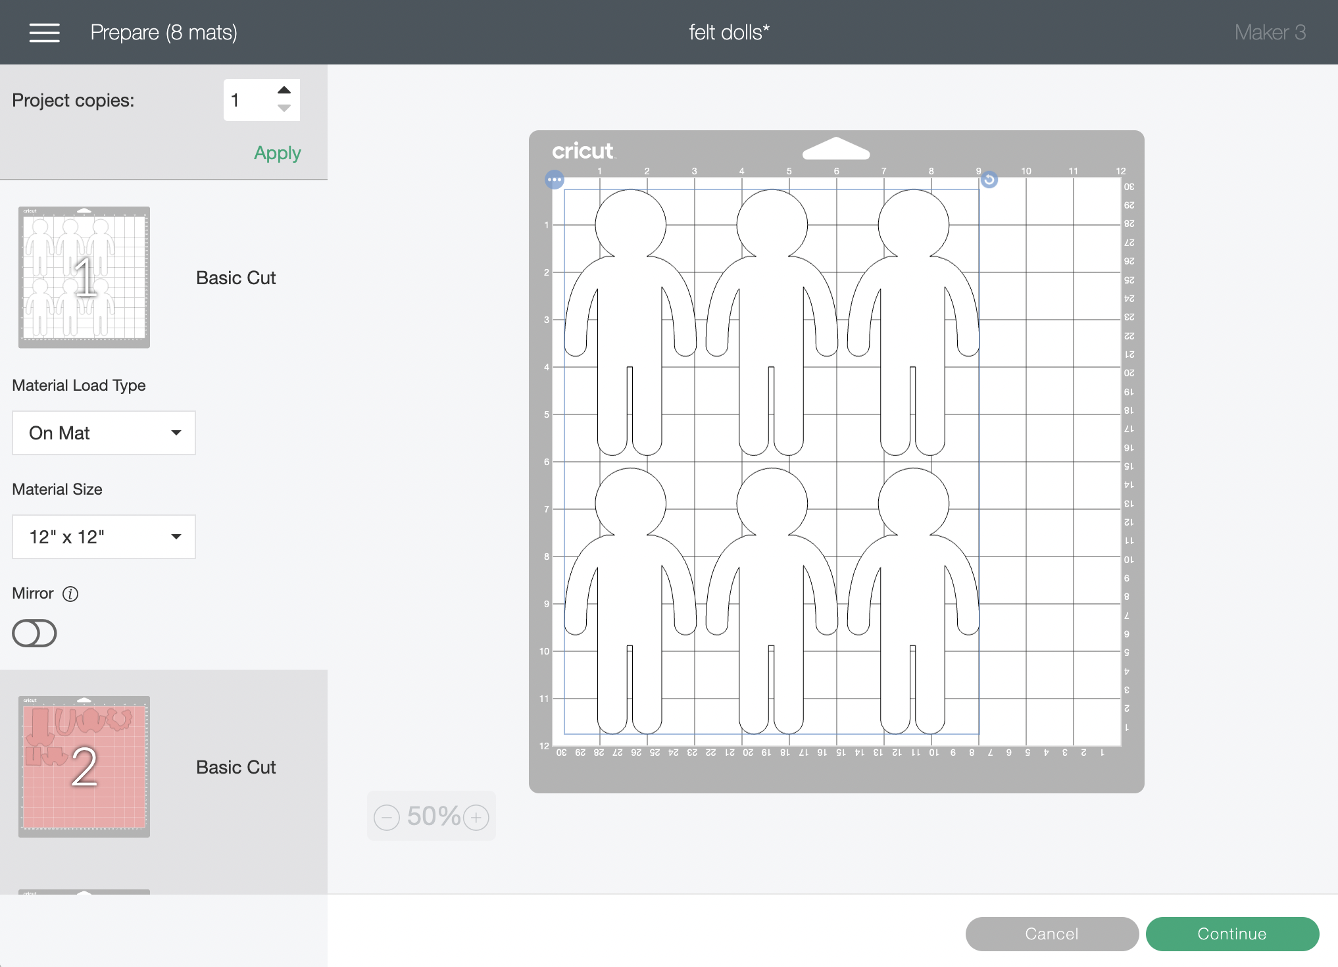Image resolution: width=1338 pixels, height=967 pixels.
Task: Open the hamburger menu
Action: click(x=44, y=32)
